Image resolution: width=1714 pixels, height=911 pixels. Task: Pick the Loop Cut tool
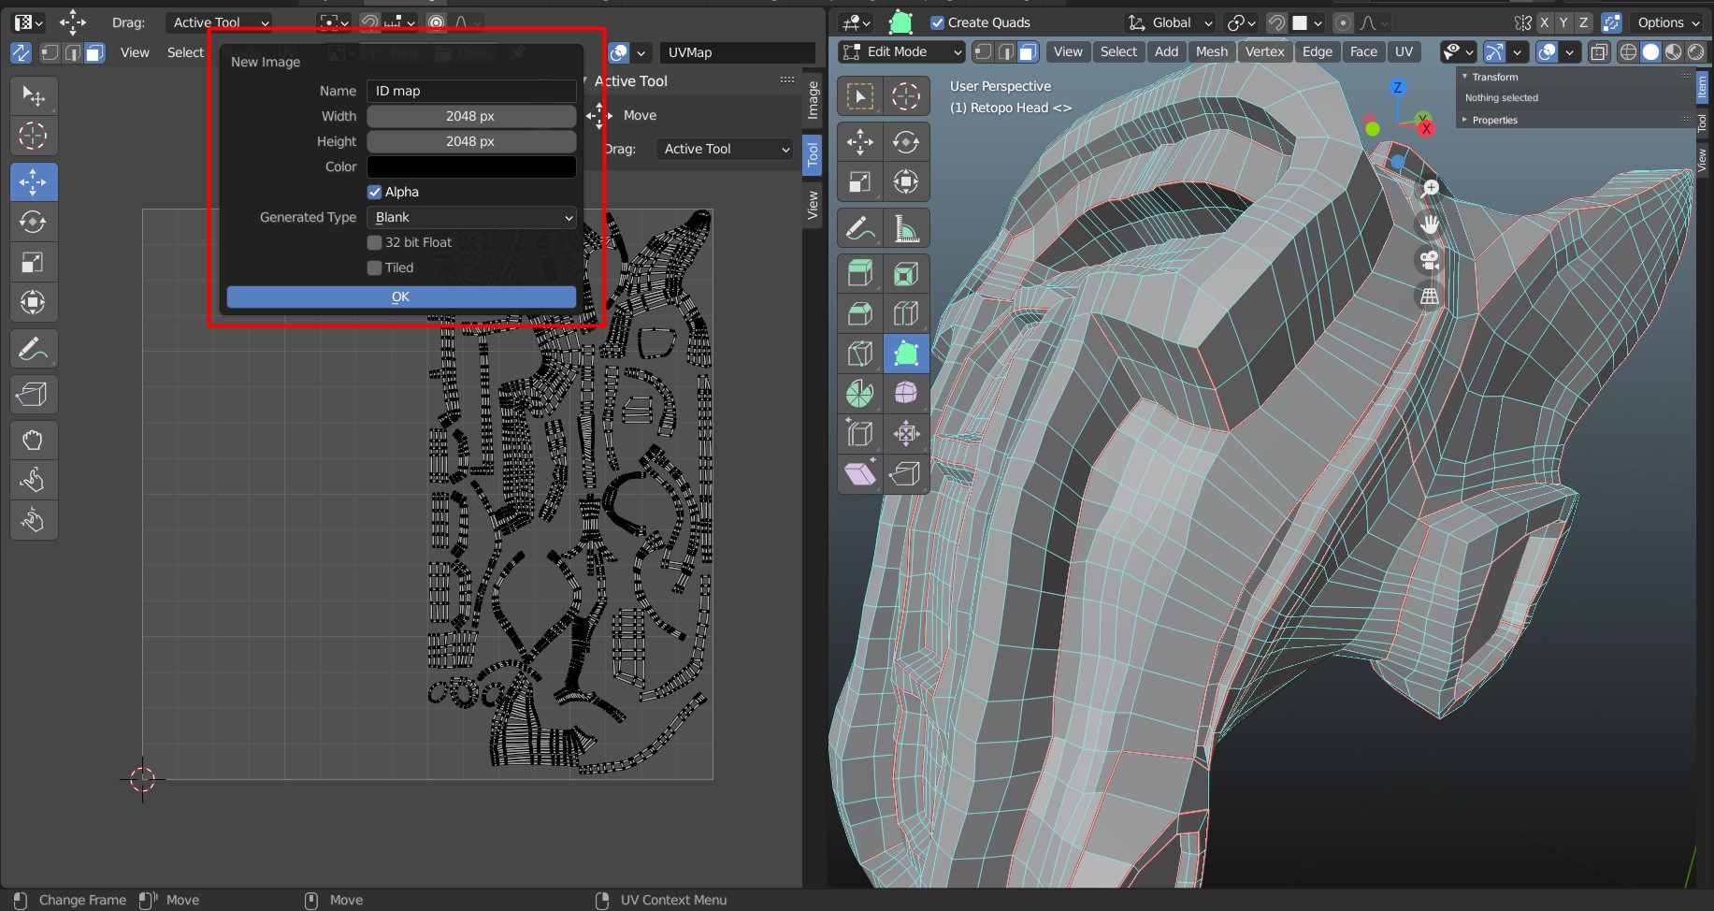[905, 313]
